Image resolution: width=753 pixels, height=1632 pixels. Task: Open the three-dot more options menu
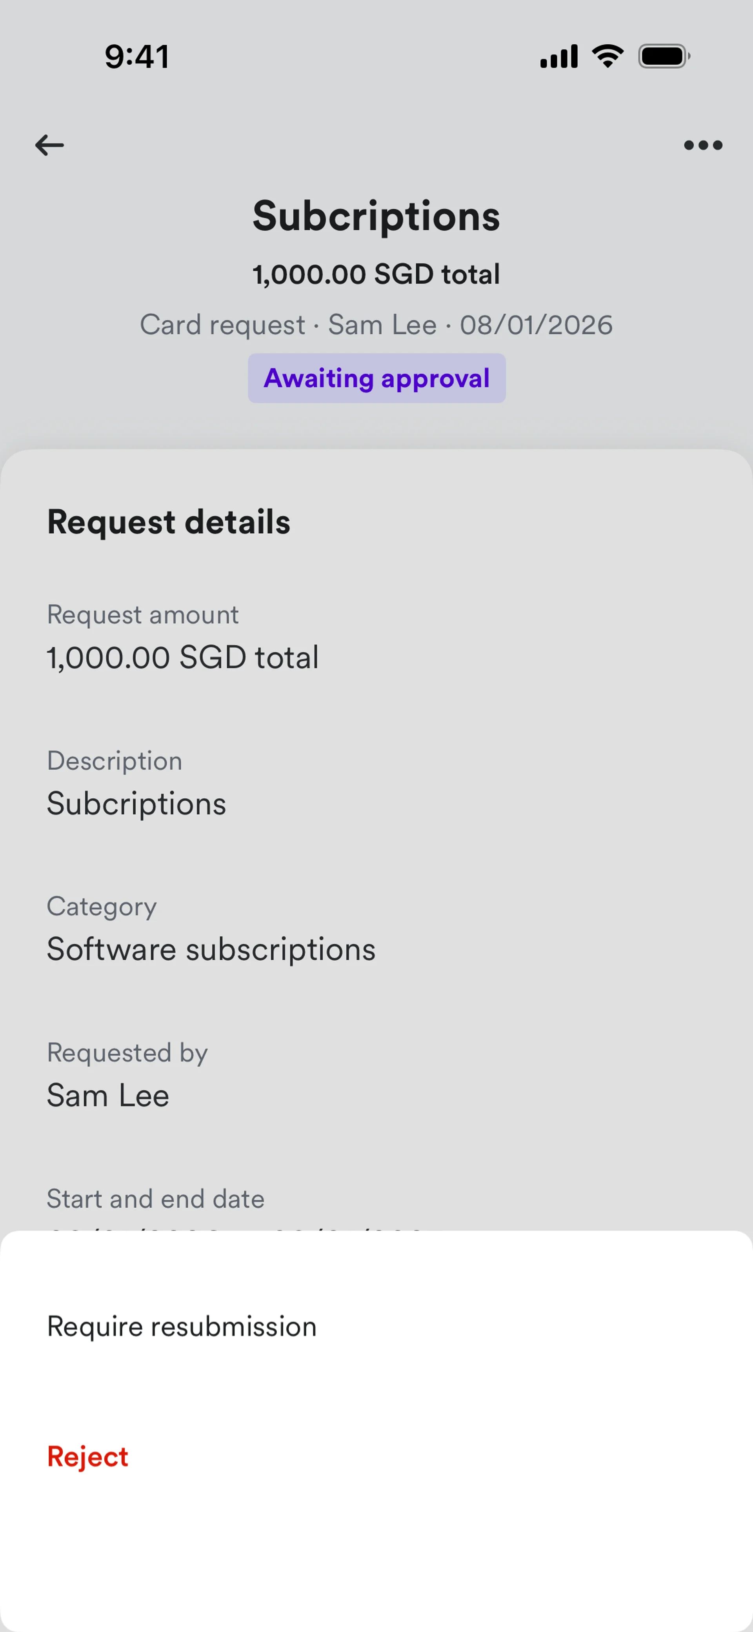point(703,145)
